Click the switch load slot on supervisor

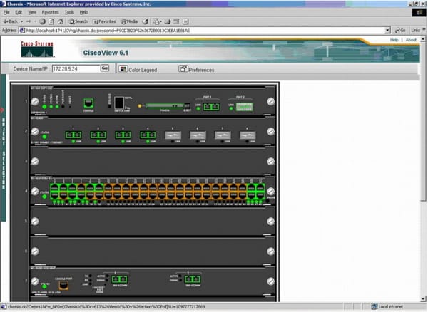[119, 104]
